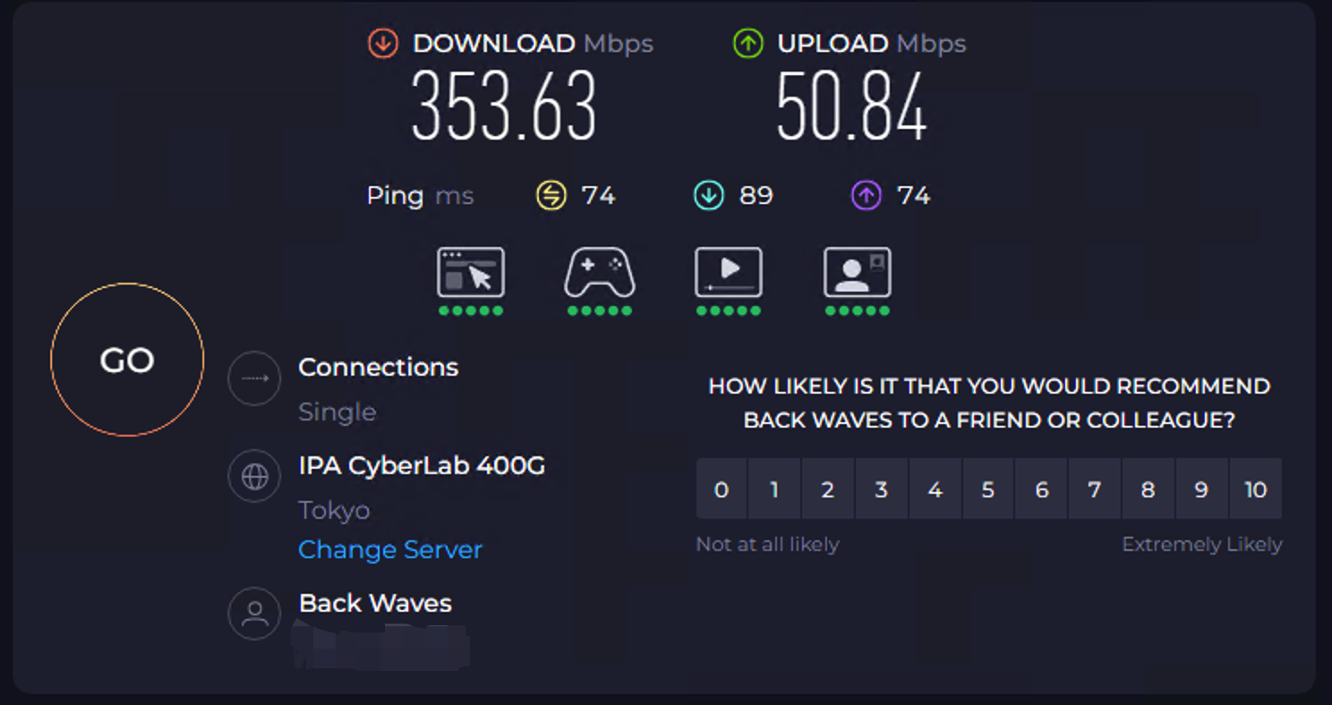
Task: Rate 10 on the recommendation scale
Action: point(1255,489)
